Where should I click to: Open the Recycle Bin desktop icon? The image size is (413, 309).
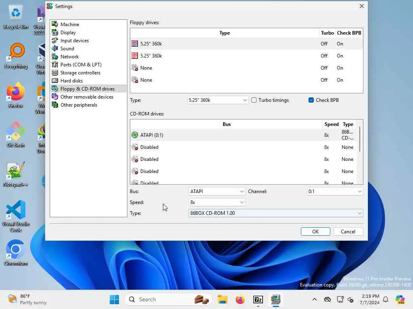16,16
